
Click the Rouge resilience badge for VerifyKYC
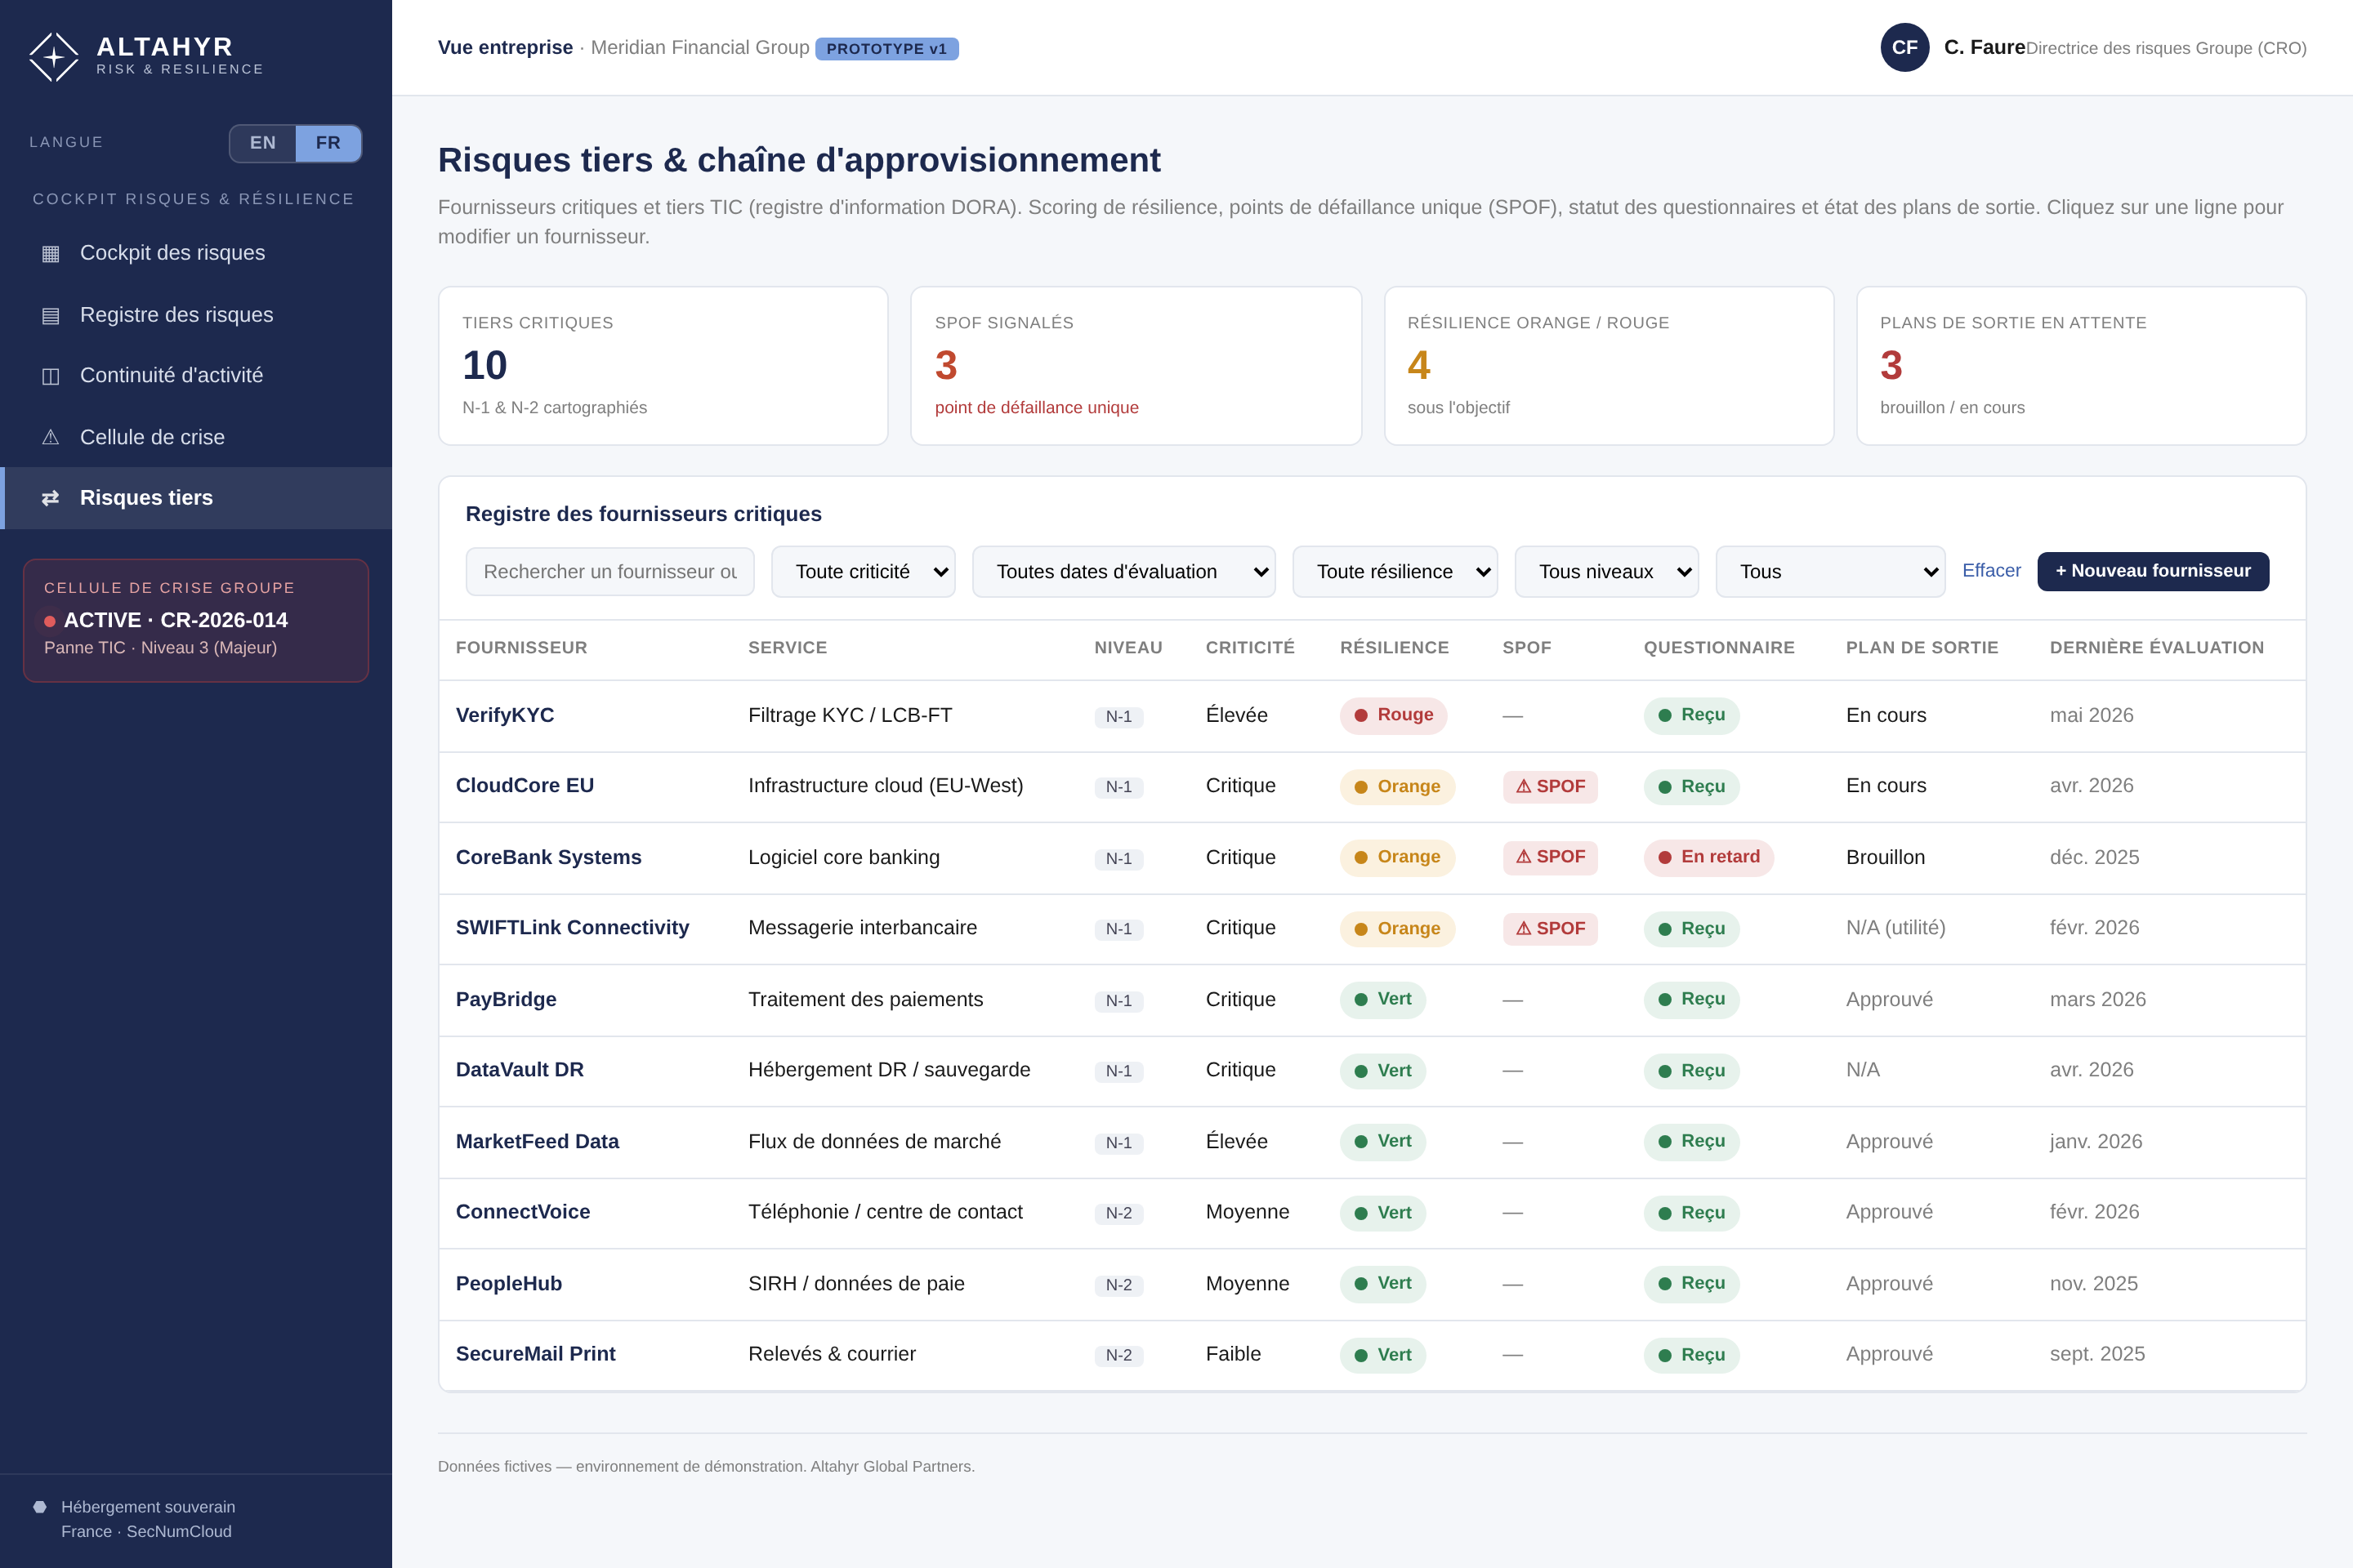pos(1392,715)
